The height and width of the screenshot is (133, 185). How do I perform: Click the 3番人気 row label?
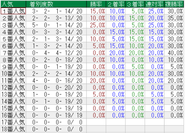(13, 25)
